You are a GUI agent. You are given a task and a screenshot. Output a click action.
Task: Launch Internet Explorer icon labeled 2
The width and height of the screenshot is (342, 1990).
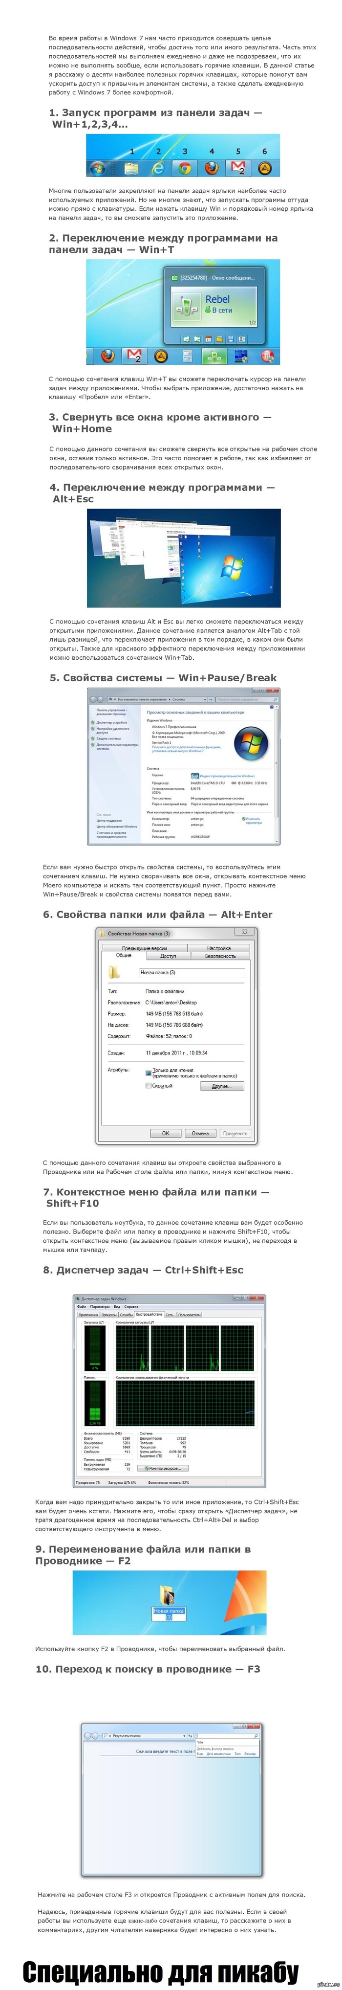158,168
